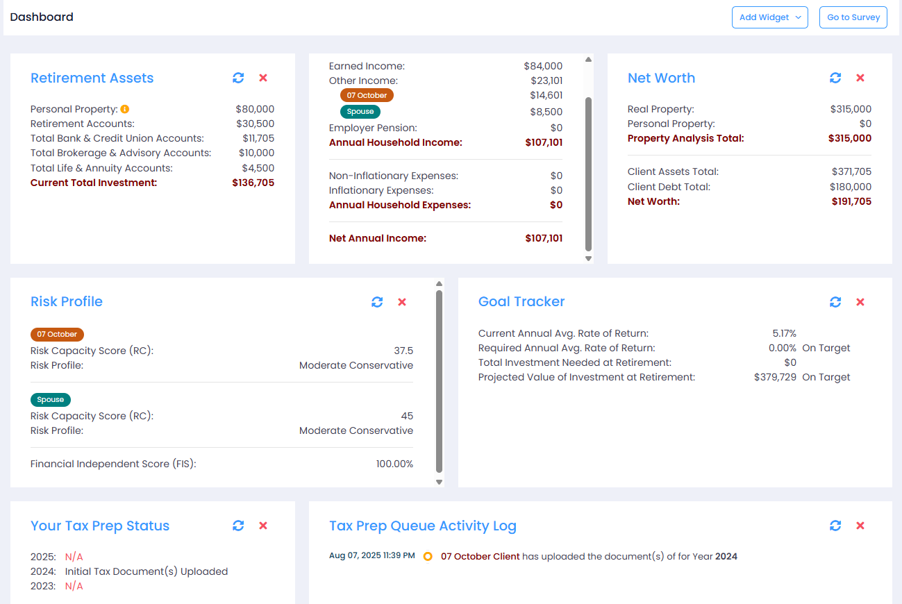
Task: Remove the Net Worth widget
Action: point(860,78)
